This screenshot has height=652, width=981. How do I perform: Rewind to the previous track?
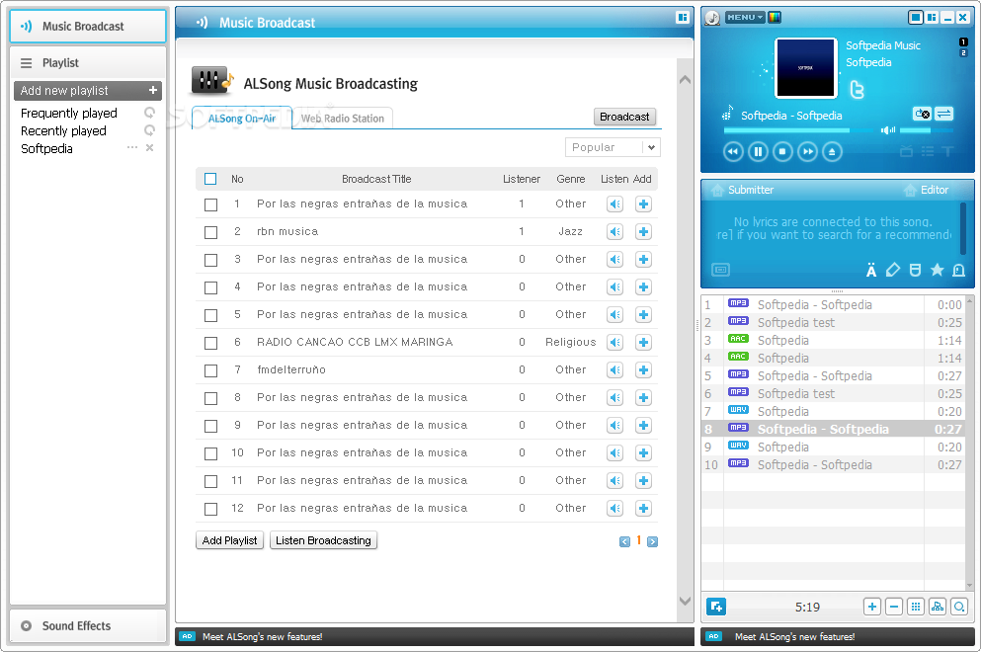[733, 151]
